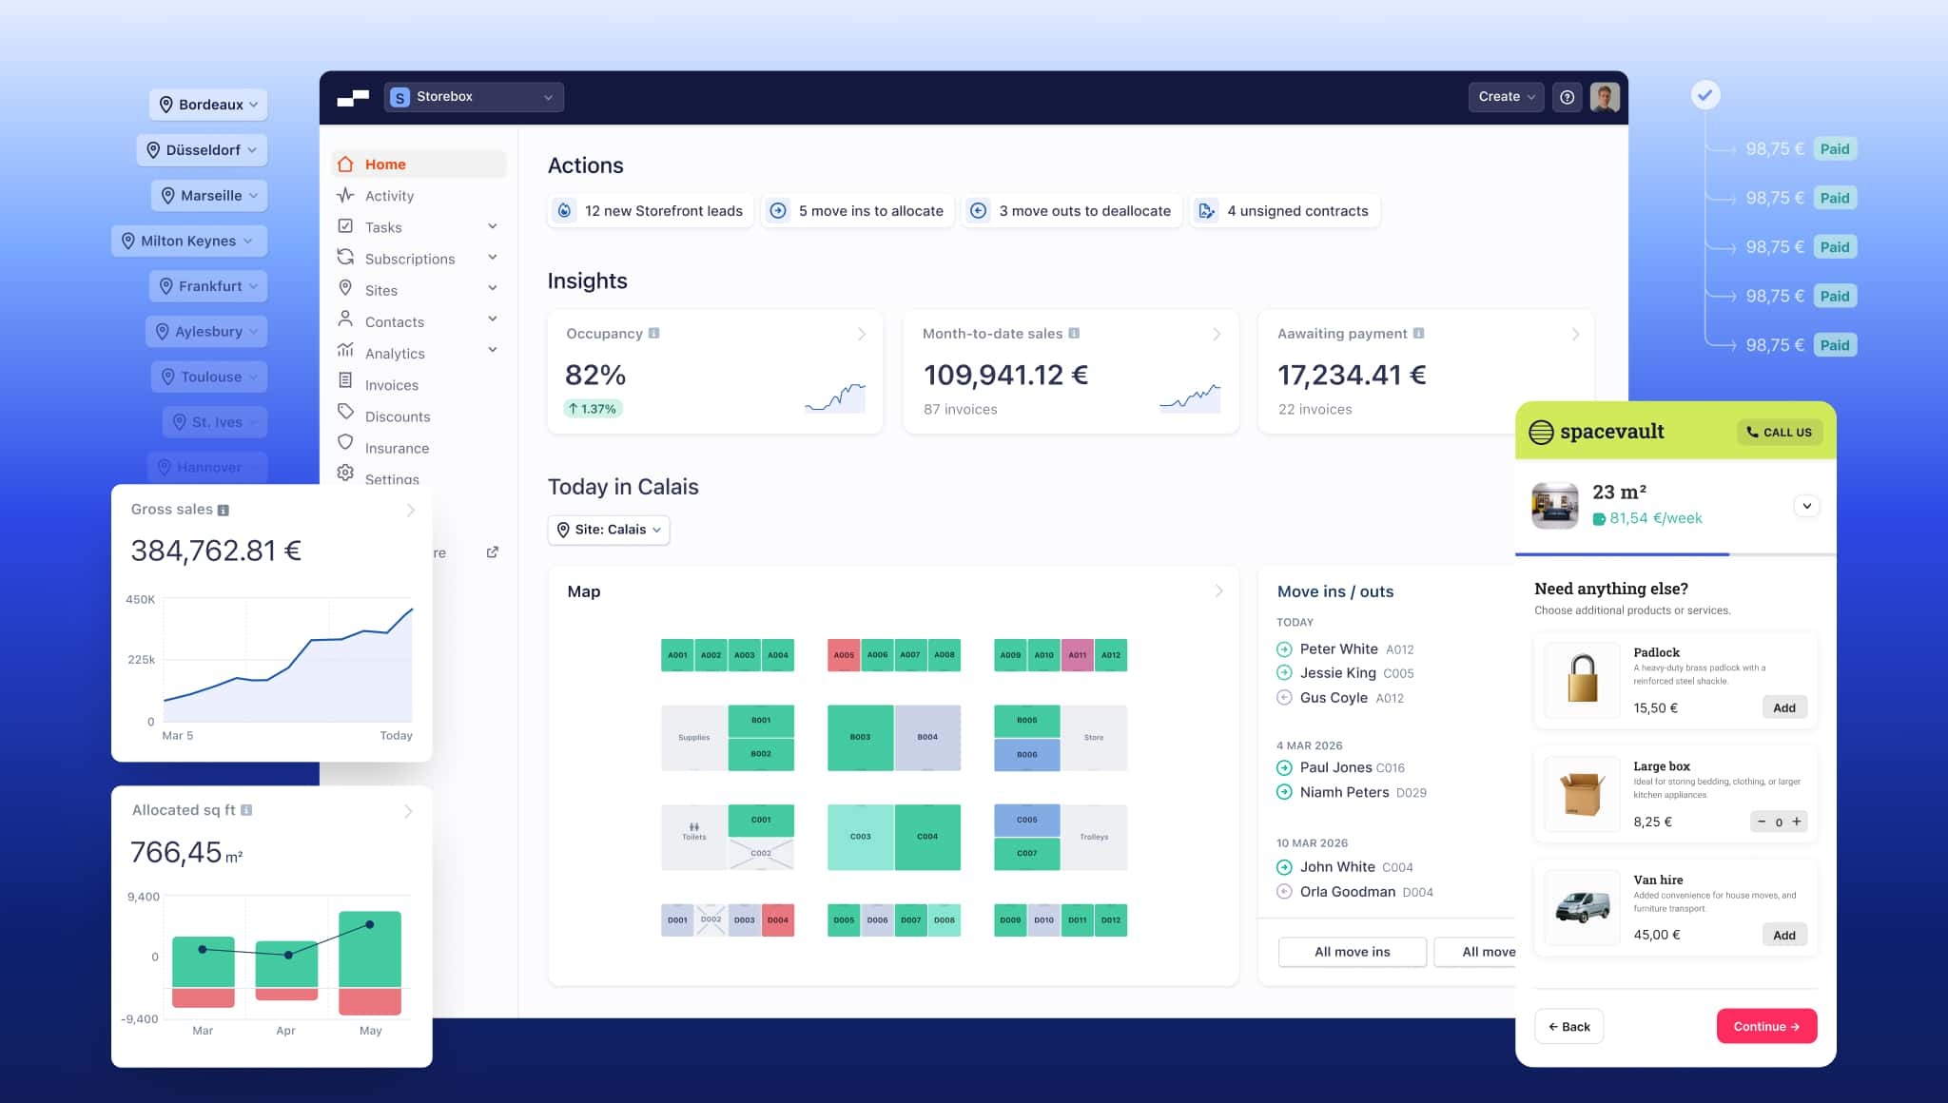Click the user avatar in top bar

point(1605,97)
